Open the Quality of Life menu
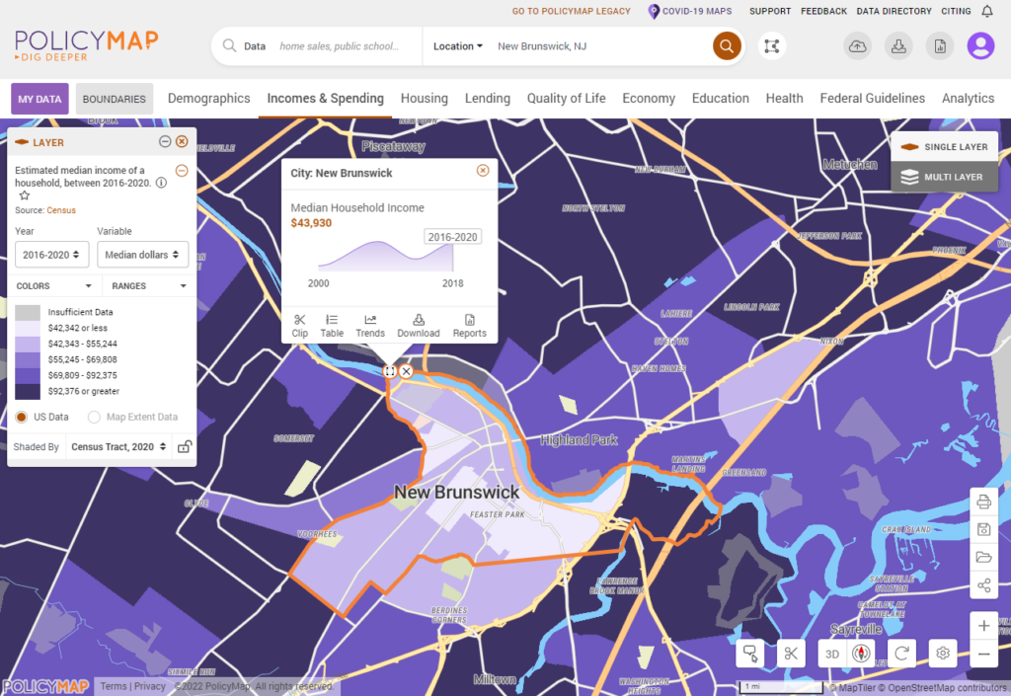 point(566,98)
